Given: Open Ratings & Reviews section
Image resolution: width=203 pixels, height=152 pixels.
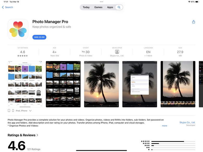Looking at the screenshot, I should [x=23, y=135].
